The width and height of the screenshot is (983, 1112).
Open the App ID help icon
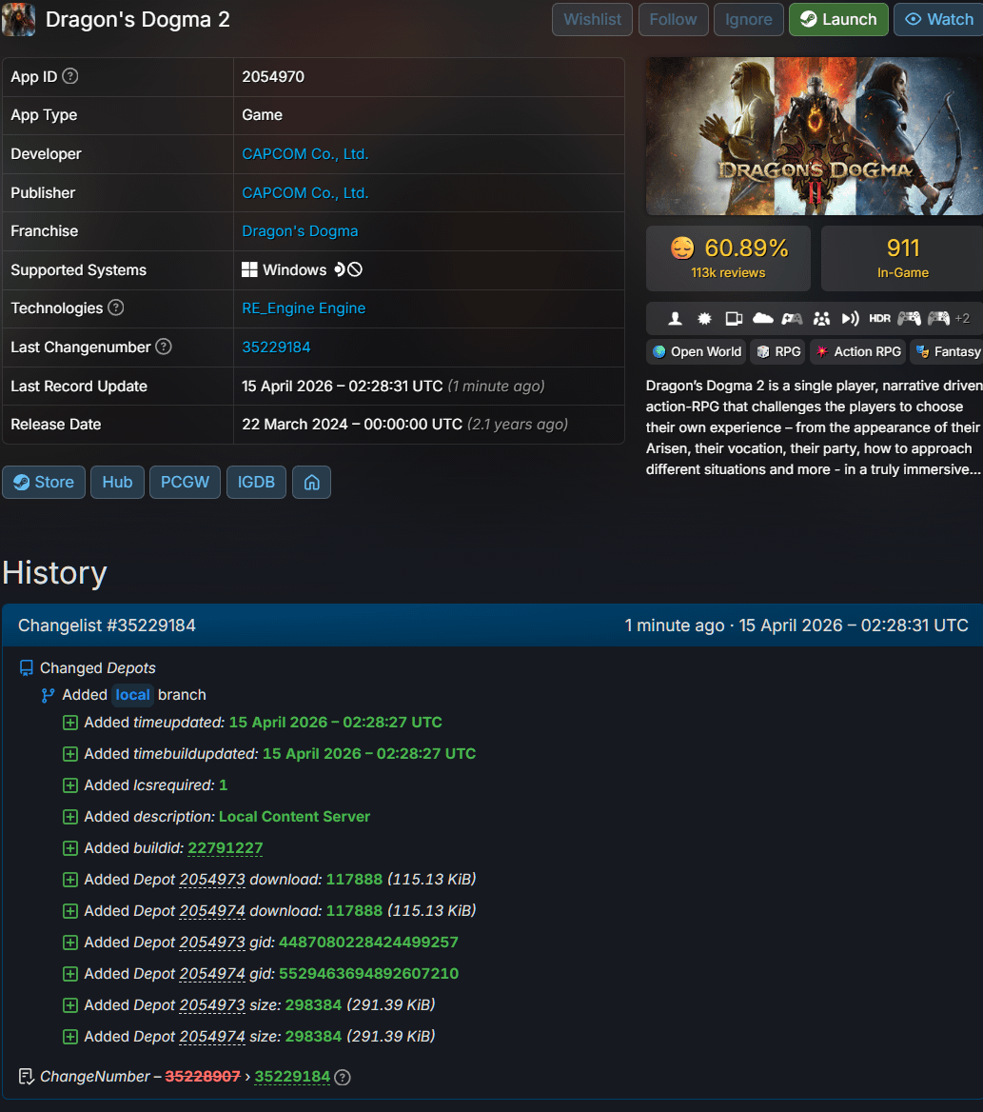(x=70, y=76)
